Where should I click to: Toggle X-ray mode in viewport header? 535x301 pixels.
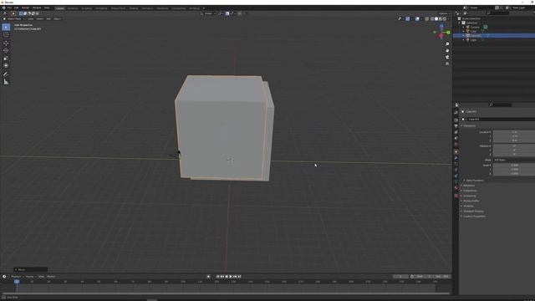click(x=427, y=18)
